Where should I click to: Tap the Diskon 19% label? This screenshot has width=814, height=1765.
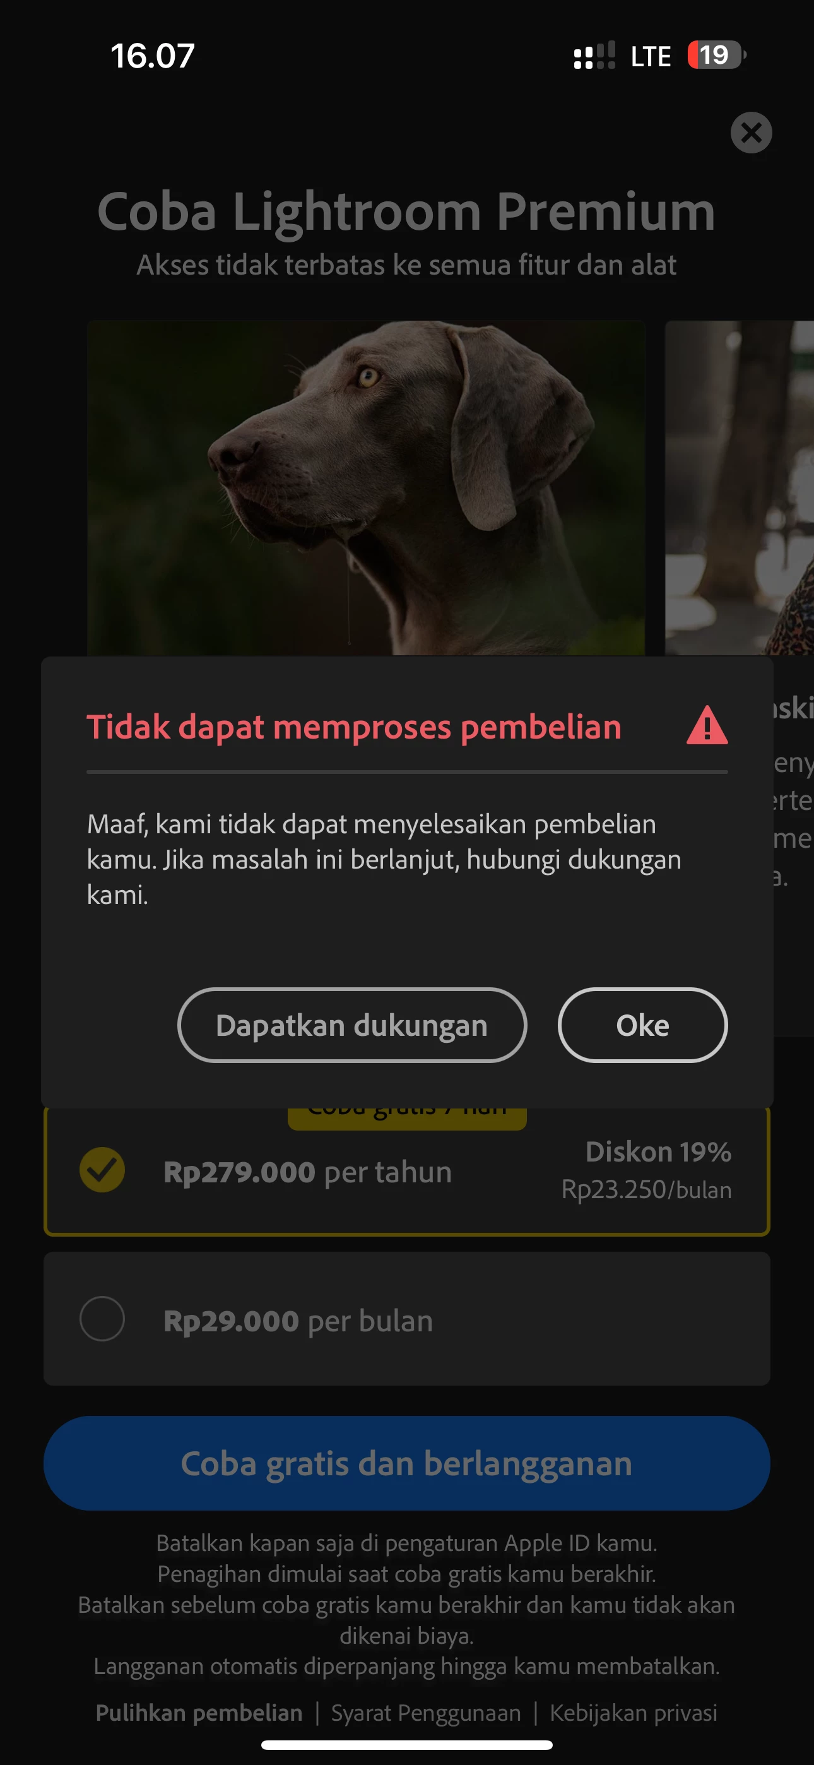[x=658, y=1152]
